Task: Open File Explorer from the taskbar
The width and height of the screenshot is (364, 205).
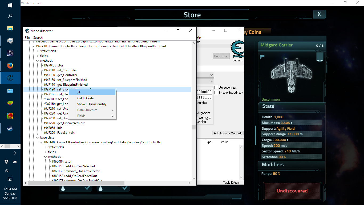Action: click(10, 28)
